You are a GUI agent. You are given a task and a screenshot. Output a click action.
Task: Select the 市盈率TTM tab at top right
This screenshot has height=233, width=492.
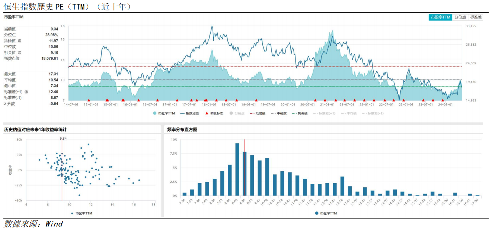coord(440,17)
